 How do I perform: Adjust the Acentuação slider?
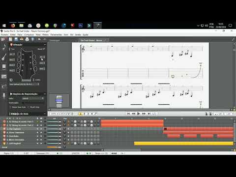point(33,103)
